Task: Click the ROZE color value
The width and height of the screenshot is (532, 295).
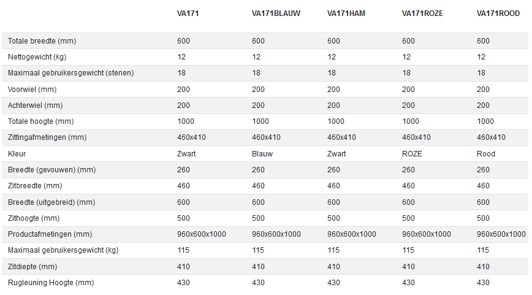Action: 412,154
